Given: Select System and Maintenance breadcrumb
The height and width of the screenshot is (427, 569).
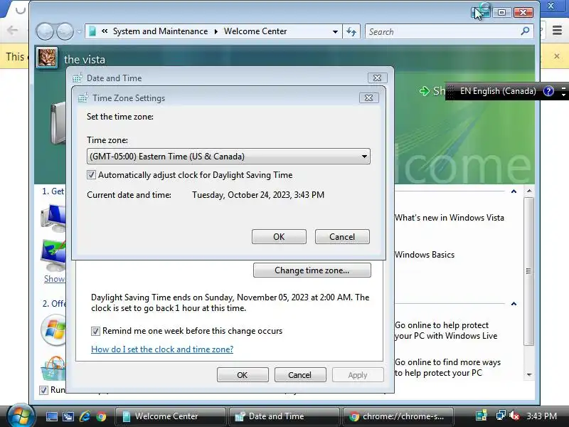Looking at the screenshot, I should pos(161,31).
